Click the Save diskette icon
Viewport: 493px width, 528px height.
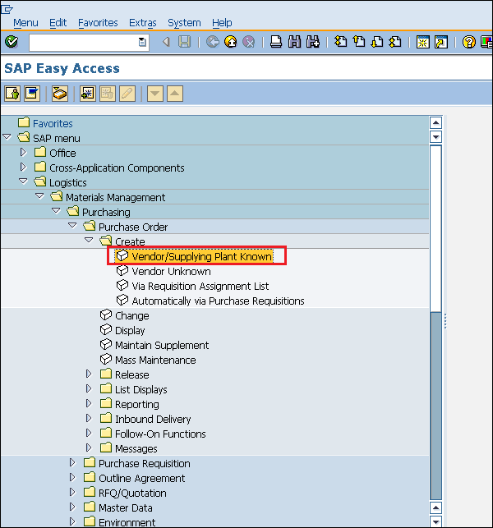[184, 42]
